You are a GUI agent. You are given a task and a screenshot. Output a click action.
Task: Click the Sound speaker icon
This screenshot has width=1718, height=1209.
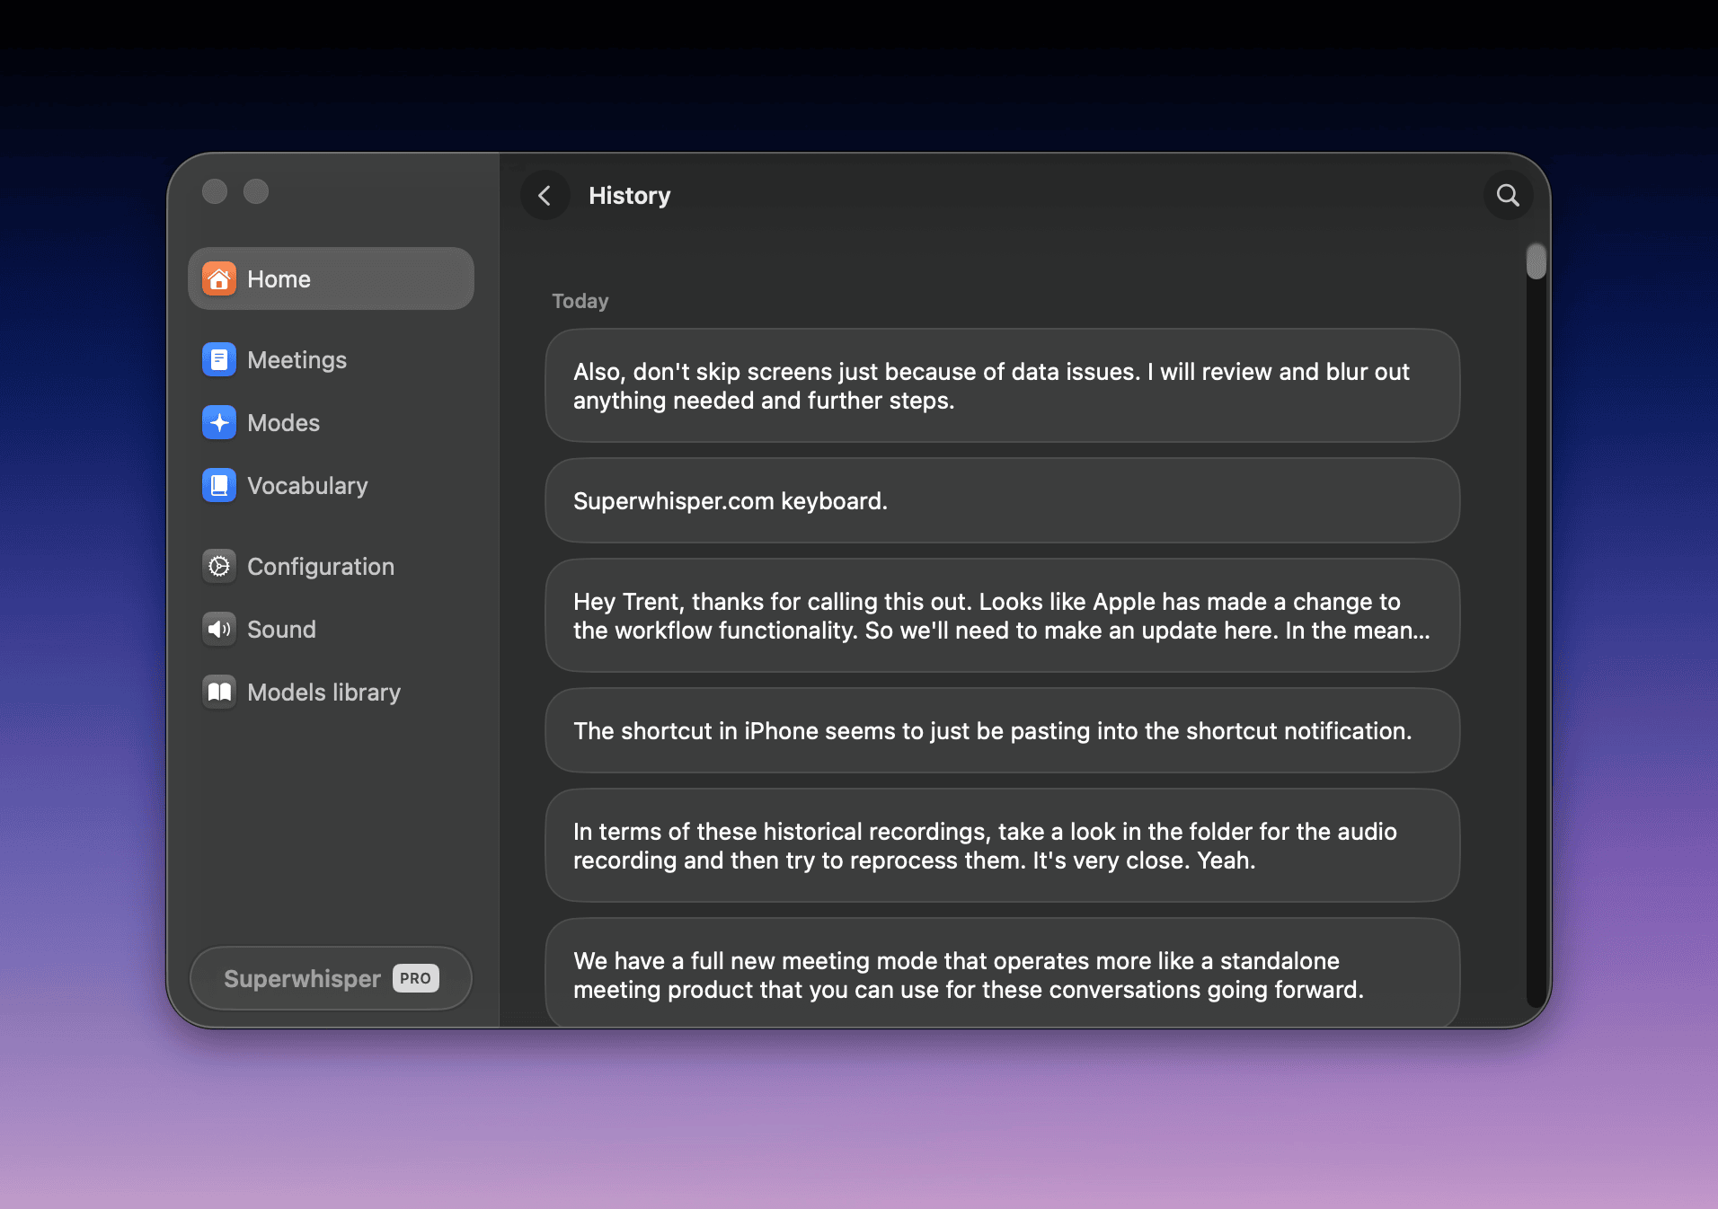click(x=219, y=630)
